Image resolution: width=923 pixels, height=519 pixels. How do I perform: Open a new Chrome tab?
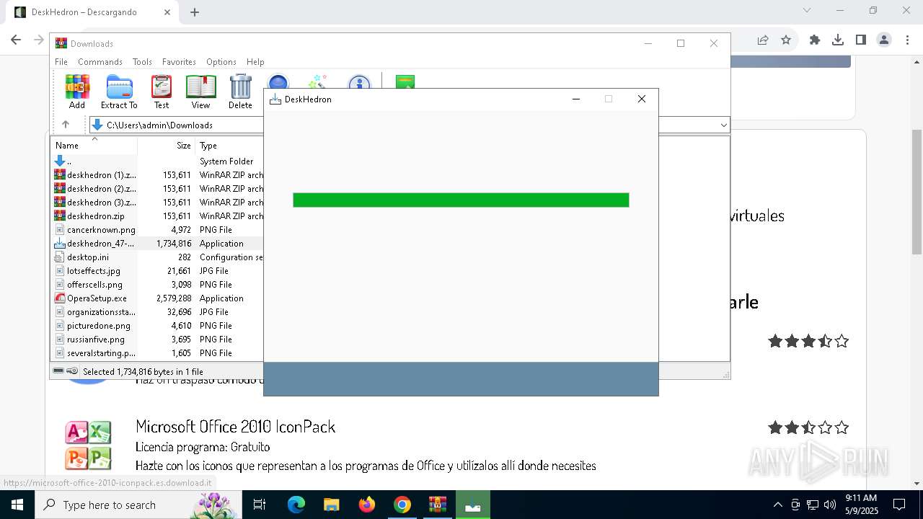(x=195, y=12)
